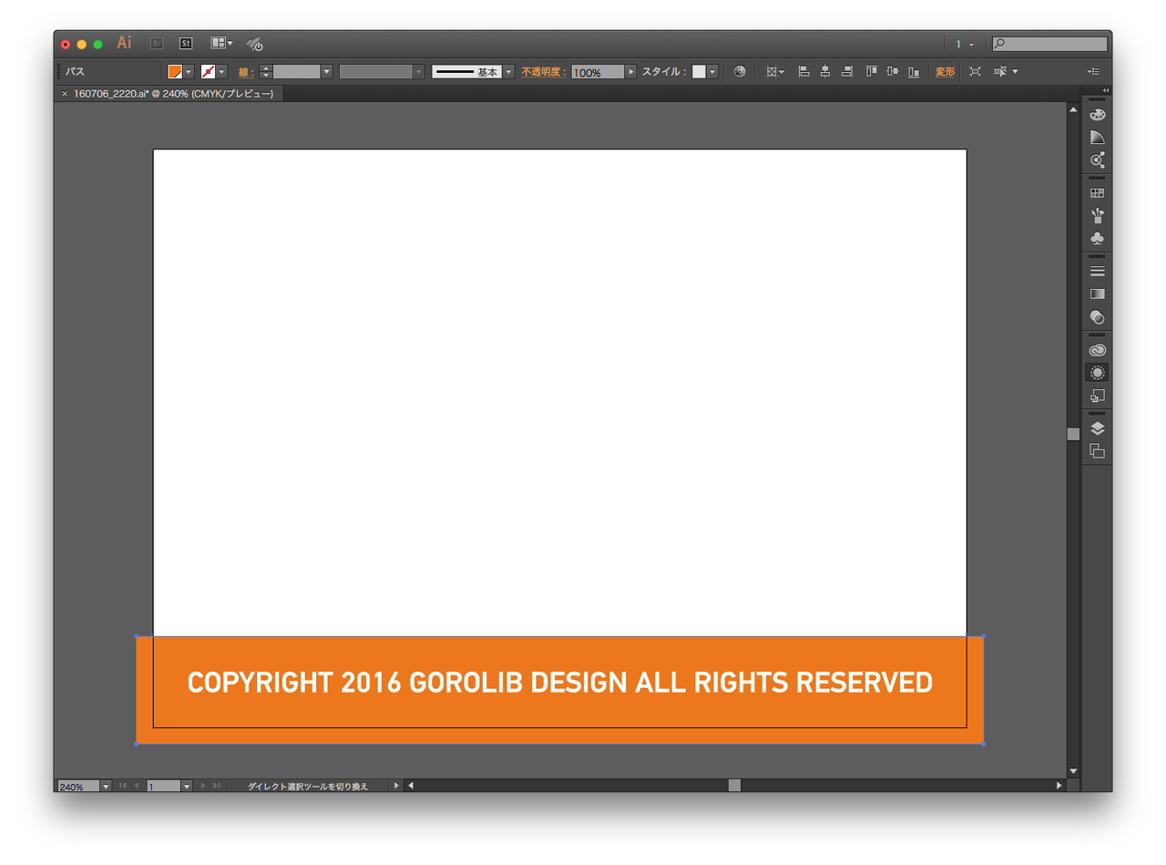Expand the collapsed panel dock arrows

point(1106,89)
